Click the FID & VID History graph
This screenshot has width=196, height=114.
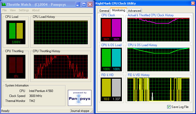[158, 89]
